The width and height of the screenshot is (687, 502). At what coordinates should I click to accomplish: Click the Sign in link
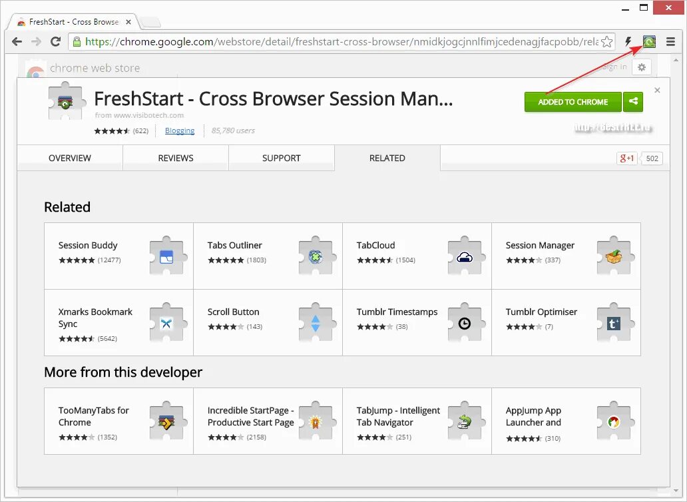pos(614,67)
